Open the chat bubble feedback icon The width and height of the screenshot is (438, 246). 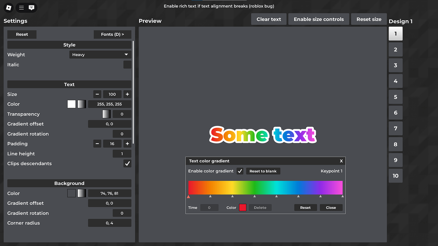click(x=32, y=8)
